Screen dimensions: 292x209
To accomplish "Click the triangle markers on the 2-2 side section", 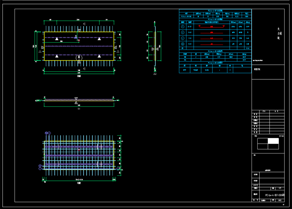I will click(x=155, y=49).
